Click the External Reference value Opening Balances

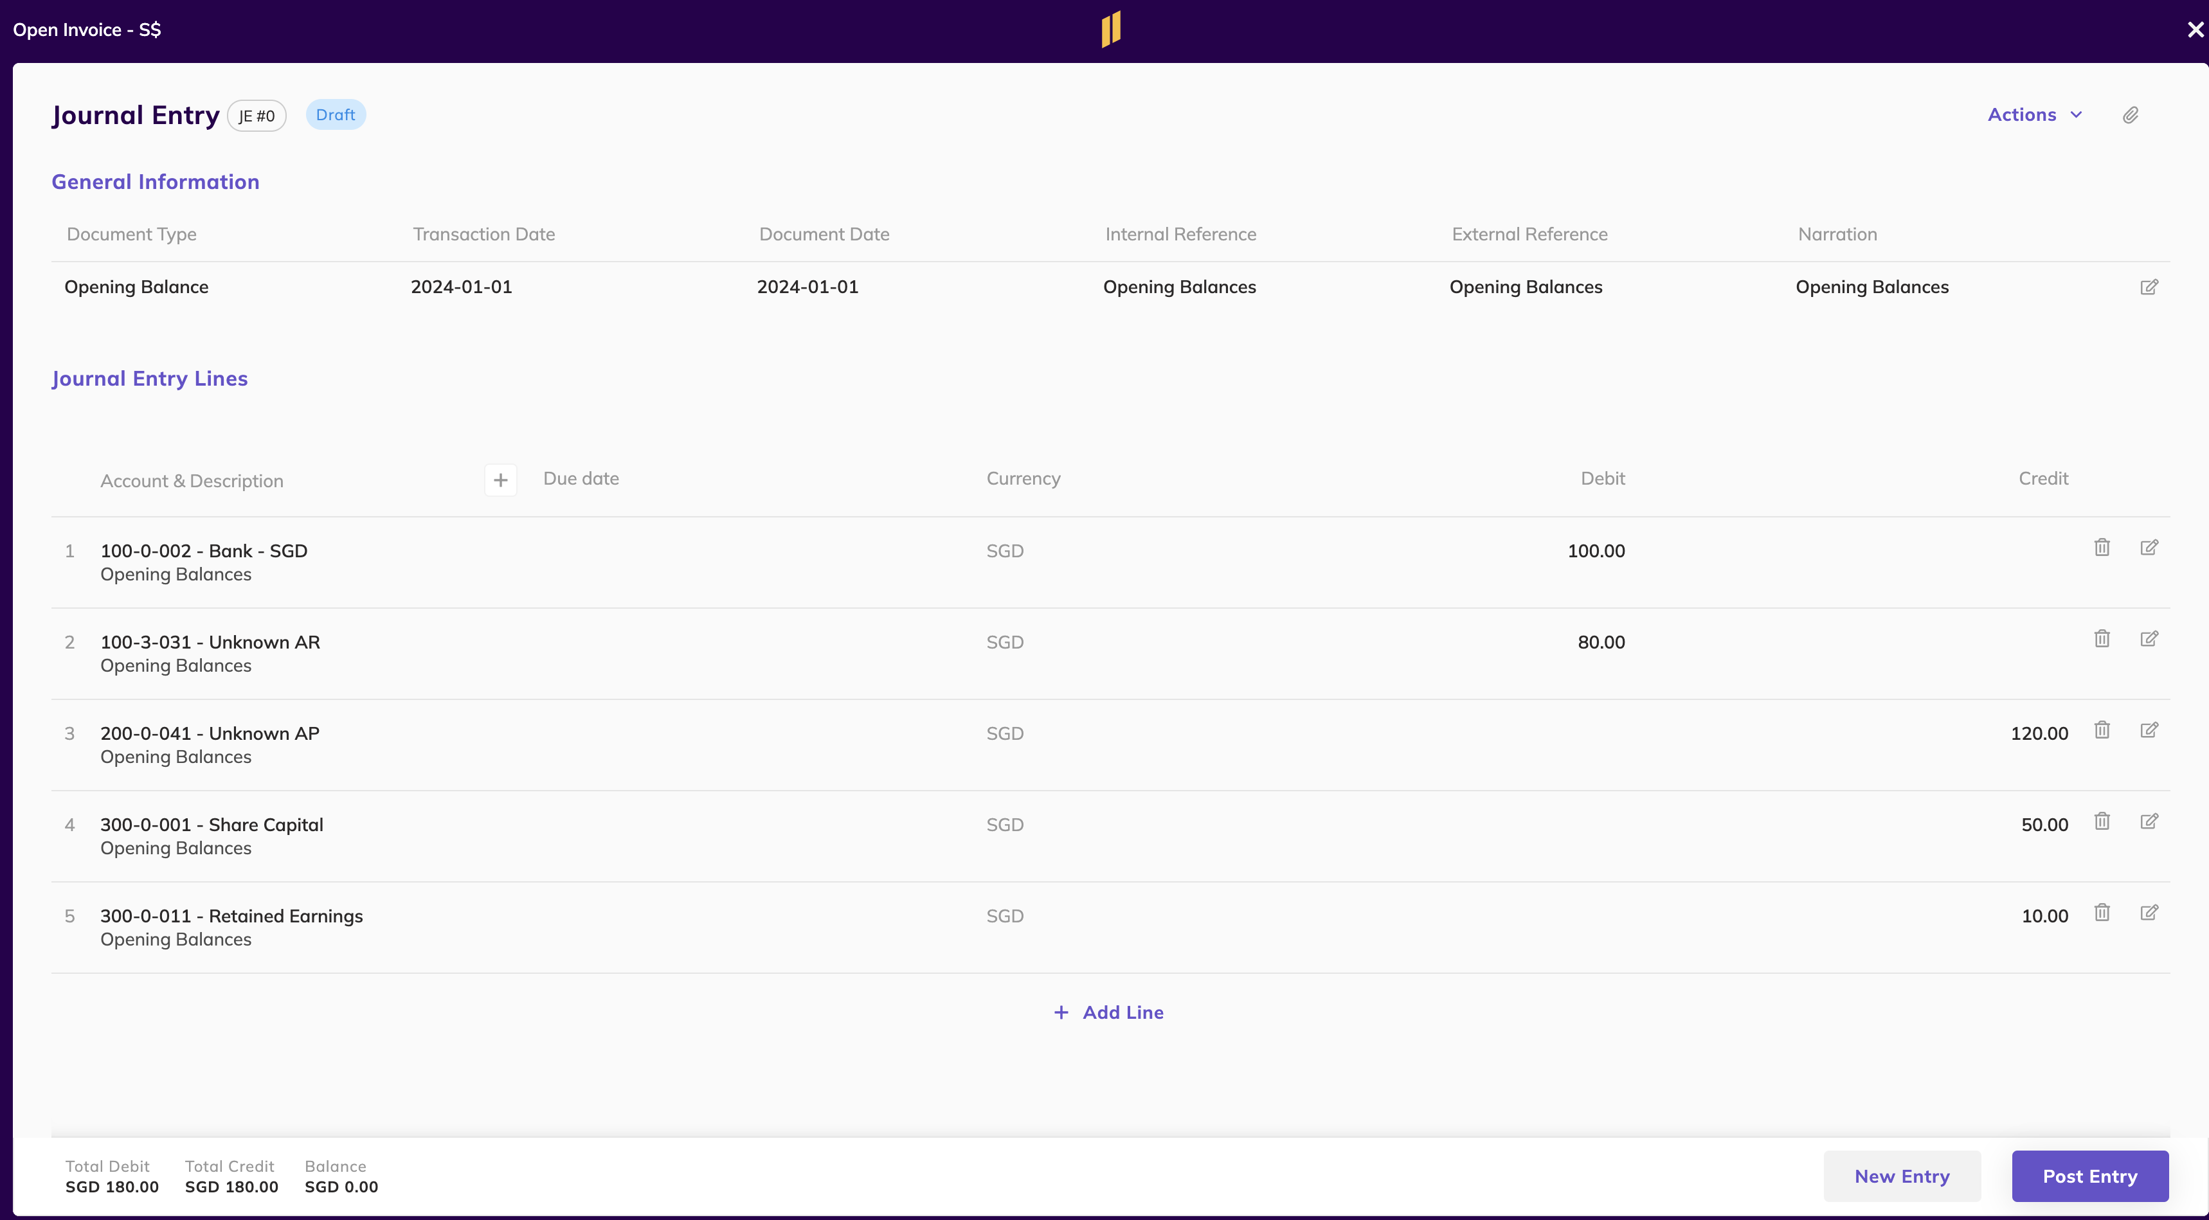tap(1526, 287)
